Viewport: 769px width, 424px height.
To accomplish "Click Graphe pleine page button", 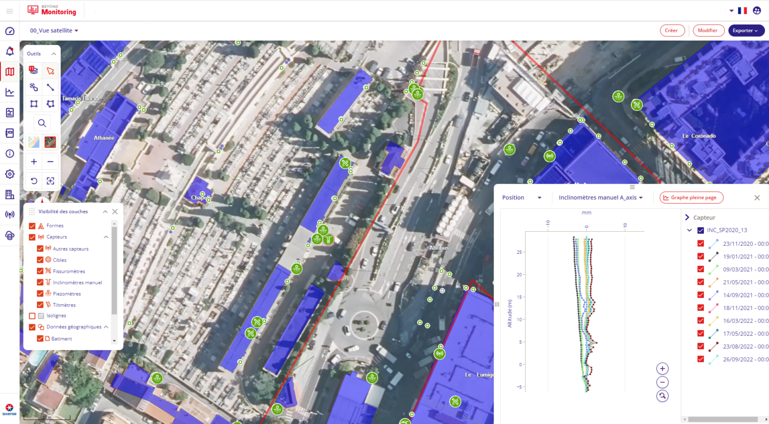I will tap(691, 198).
